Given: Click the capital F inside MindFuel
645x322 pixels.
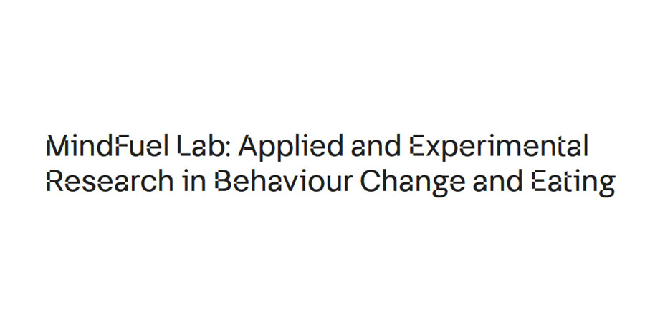Looking at the screenshot, I should [x=126, y=146].
